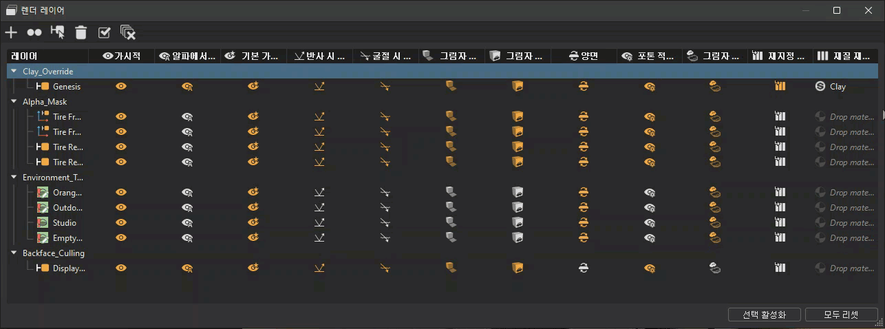Toggle Outdo 포톤 photon icon
Screen dimensions: 885x329
[649, 208]
